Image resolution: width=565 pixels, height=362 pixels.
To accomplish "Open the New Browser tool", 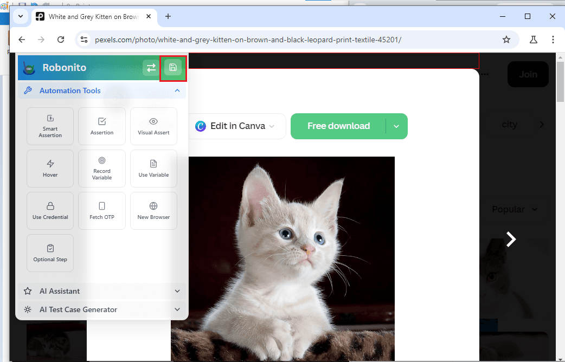I will click(x=153, y=211).
